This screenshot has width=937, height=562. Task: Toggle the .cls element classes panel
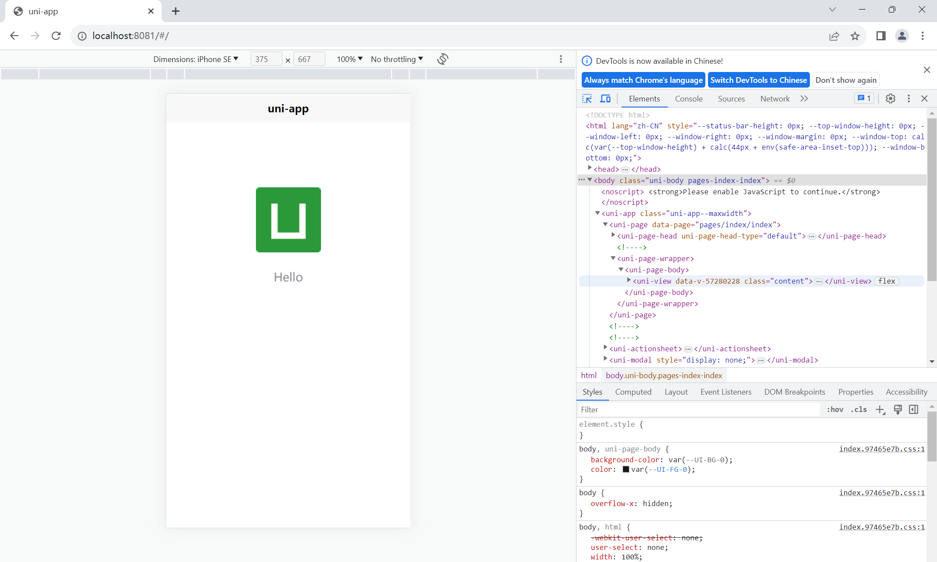[x=858, y=409]
